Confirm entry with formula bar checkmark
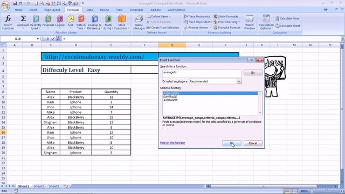The height and width of the screenshot is (194, 345). pos(53,39)
